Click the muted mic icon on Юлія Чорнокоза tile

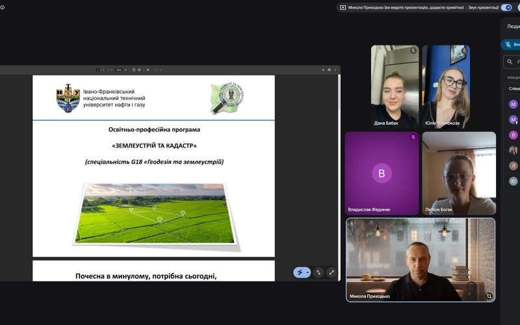pos(464,51)
